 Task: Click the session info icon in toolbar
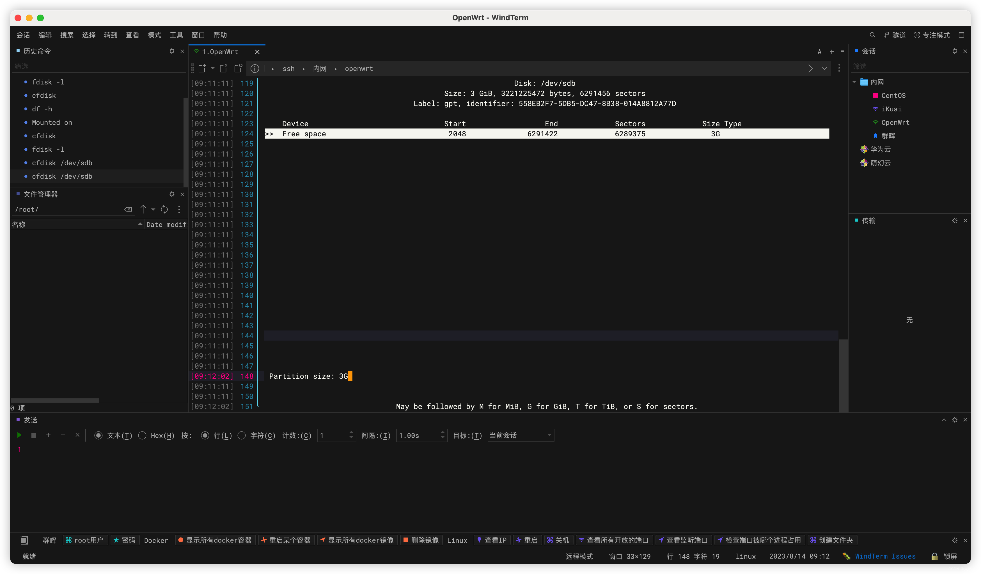coord(255,68)
